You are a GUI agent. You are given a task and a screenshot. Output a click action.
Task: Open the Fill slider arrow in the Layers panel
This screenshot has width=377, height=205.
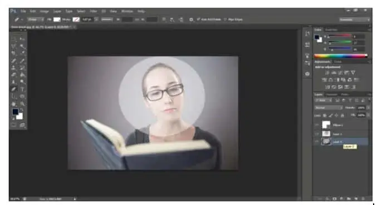(368, 116)
